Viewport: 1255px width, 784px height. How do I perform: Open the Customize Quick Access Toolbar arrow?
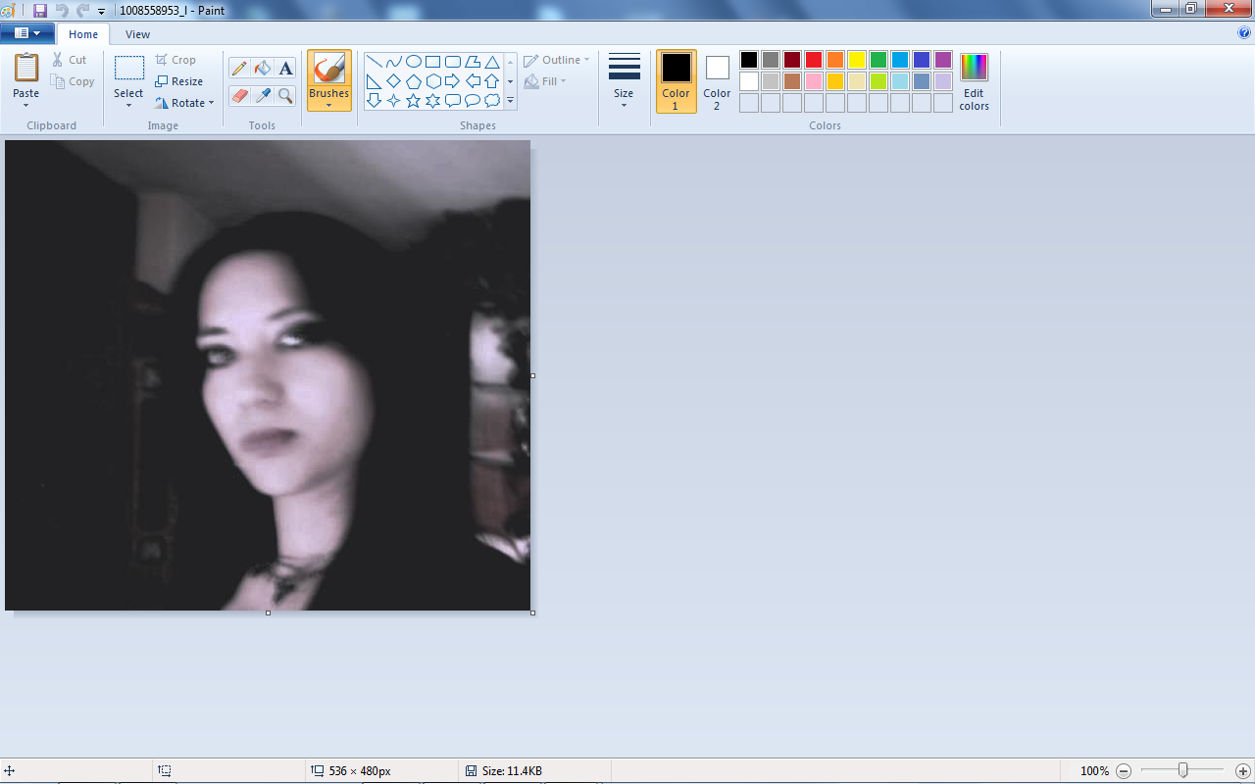pos(101,11)
